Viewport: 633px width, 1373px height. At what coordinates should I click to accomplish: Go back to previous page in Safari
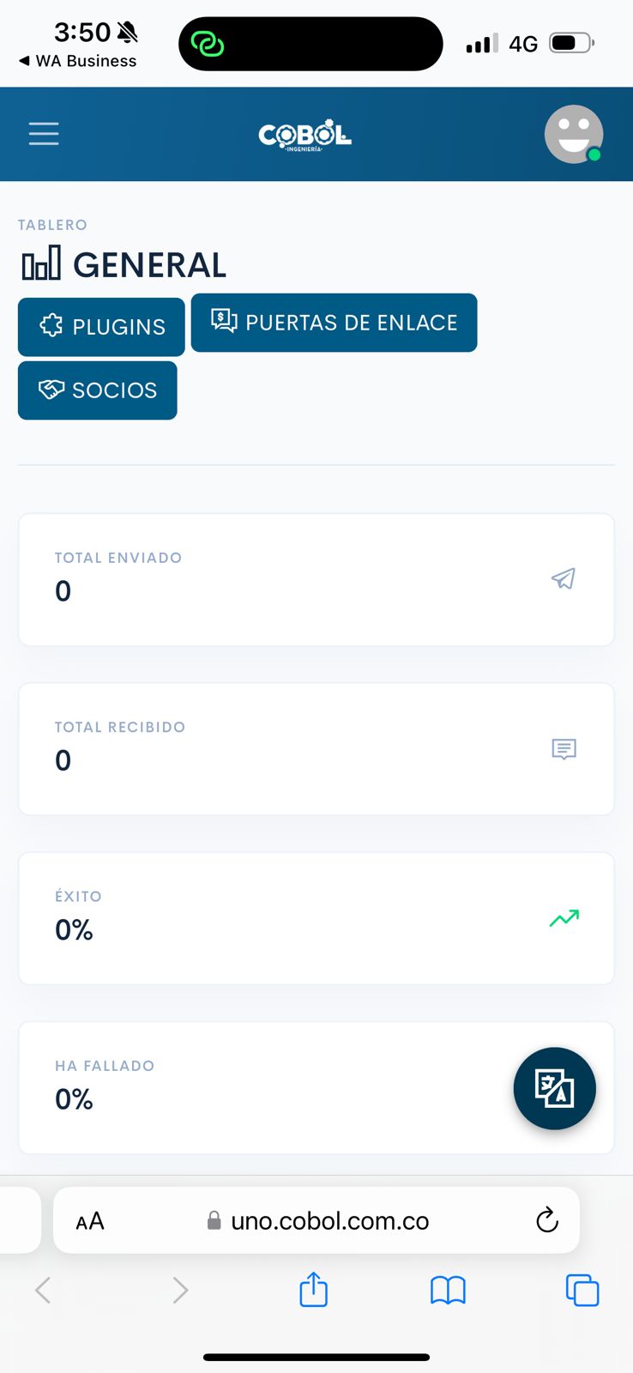tap(43, 1290)
